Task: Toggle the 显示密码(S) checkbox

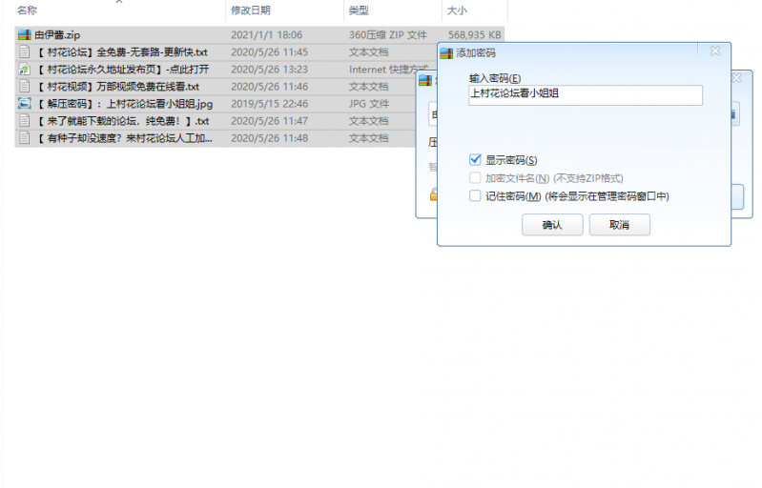Action: click(x=475, y=160)
